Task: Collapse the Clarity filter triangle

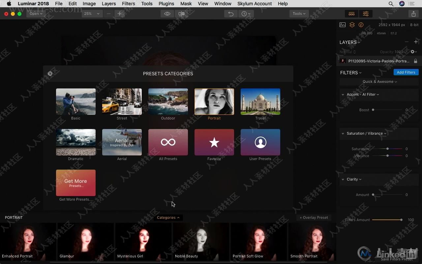Action: (x=343, y=180)
